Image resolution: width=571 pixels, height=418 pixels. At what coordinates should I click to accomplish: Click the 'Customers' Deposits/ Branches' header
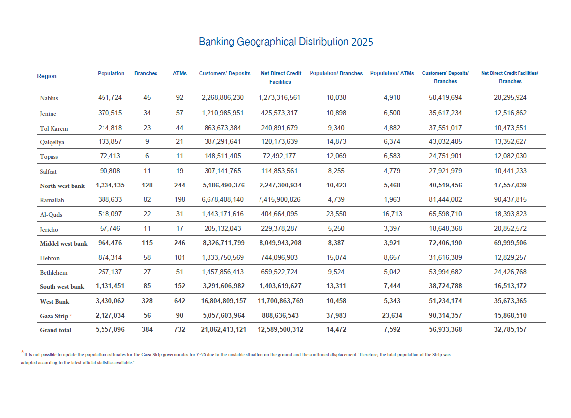[x=445, y=77]
